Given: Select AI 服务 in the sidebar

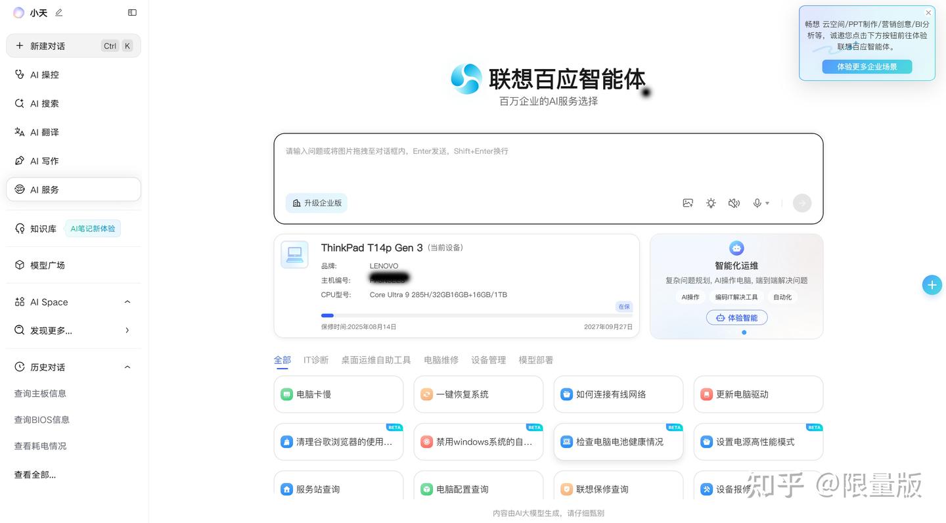Looking at the screenshot, I should point(74,189).
